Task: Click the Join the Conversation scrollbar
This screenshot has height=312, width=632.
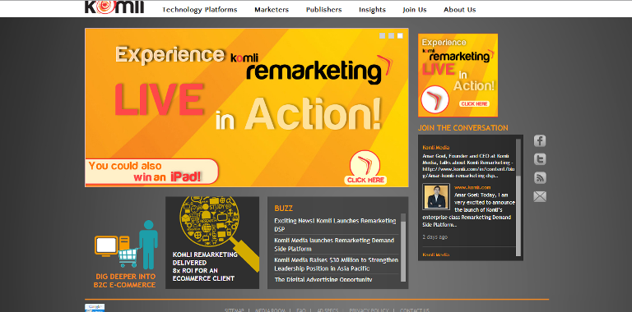Action: (x=518, y=197)
